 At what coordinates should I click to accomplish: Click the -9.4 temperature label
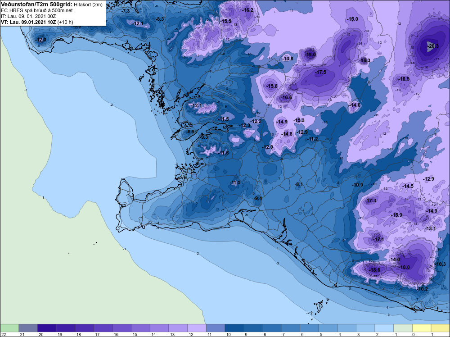point(258,199)
